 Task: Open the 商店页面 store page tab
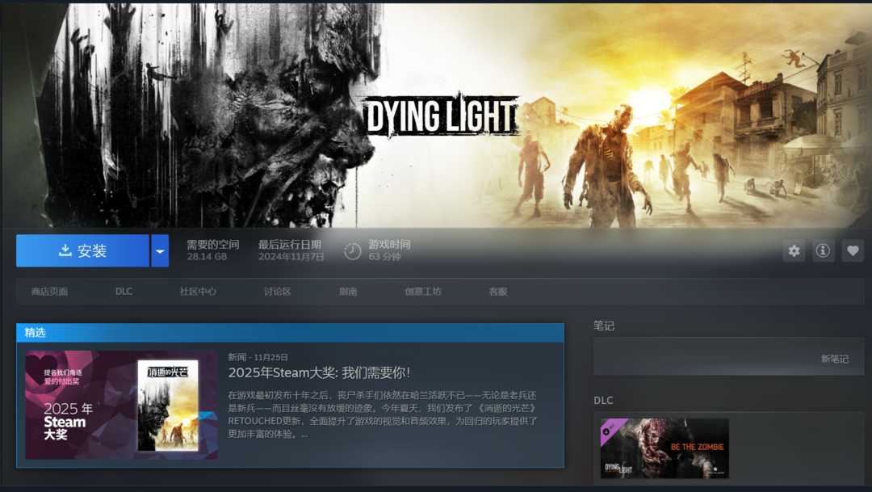(49, 292)
